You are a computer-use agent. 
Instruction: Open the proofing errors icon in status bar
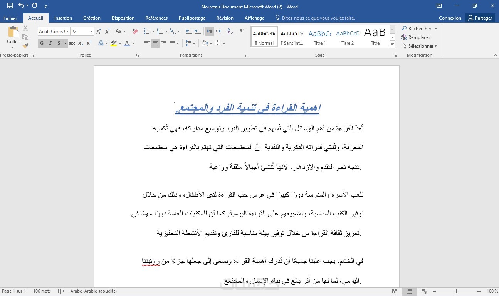coord(61,291)
